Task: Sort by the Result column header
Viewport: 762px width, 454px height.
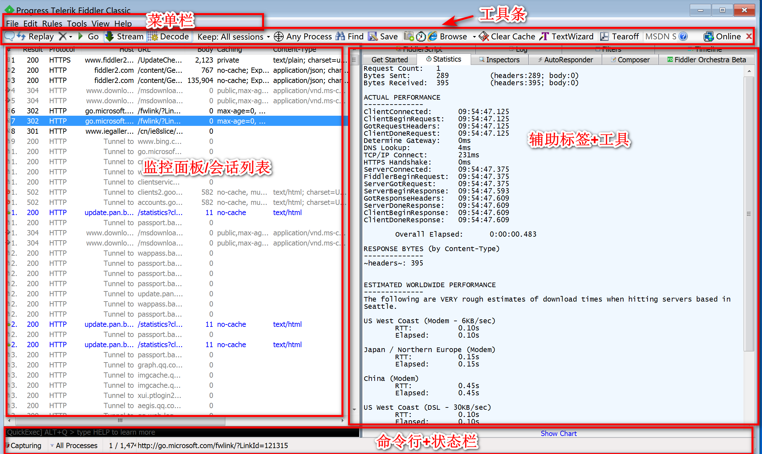Action: click(33, 50)
